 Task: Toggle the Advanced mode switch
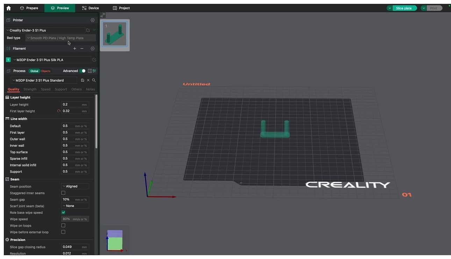pyautogui.click(x=83, y=71)
